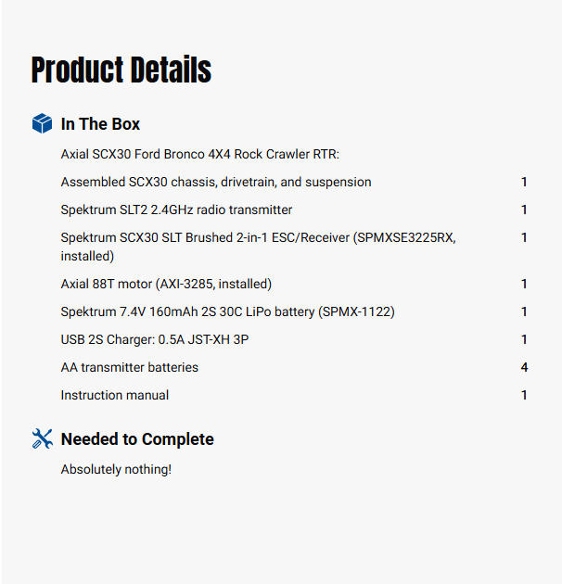Click the Axial SCX30 Ford Bronco title line

[200, 154]
